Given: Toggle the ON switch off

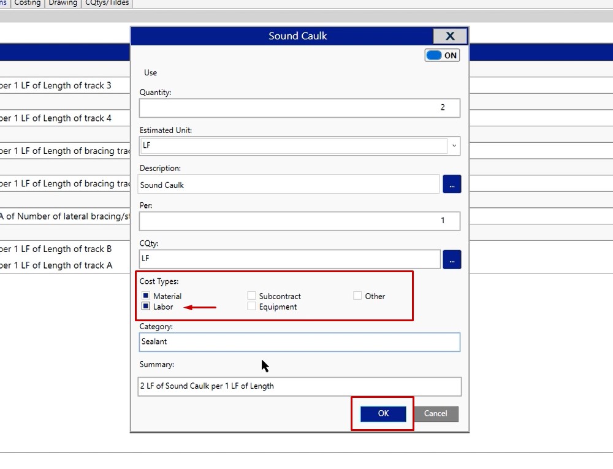Looking at the screenshot, I should click(x=442, y=55).
